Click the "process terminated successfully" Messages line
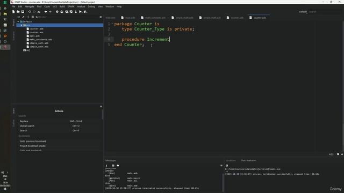This screenshot has height=193, width=344. coord(152,188)
